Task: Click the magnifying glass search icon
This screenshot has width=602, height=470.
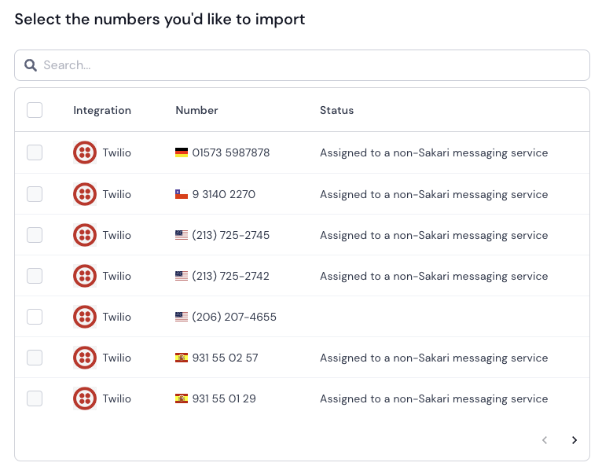Action: pyautogui.click(x=31, y=65)
